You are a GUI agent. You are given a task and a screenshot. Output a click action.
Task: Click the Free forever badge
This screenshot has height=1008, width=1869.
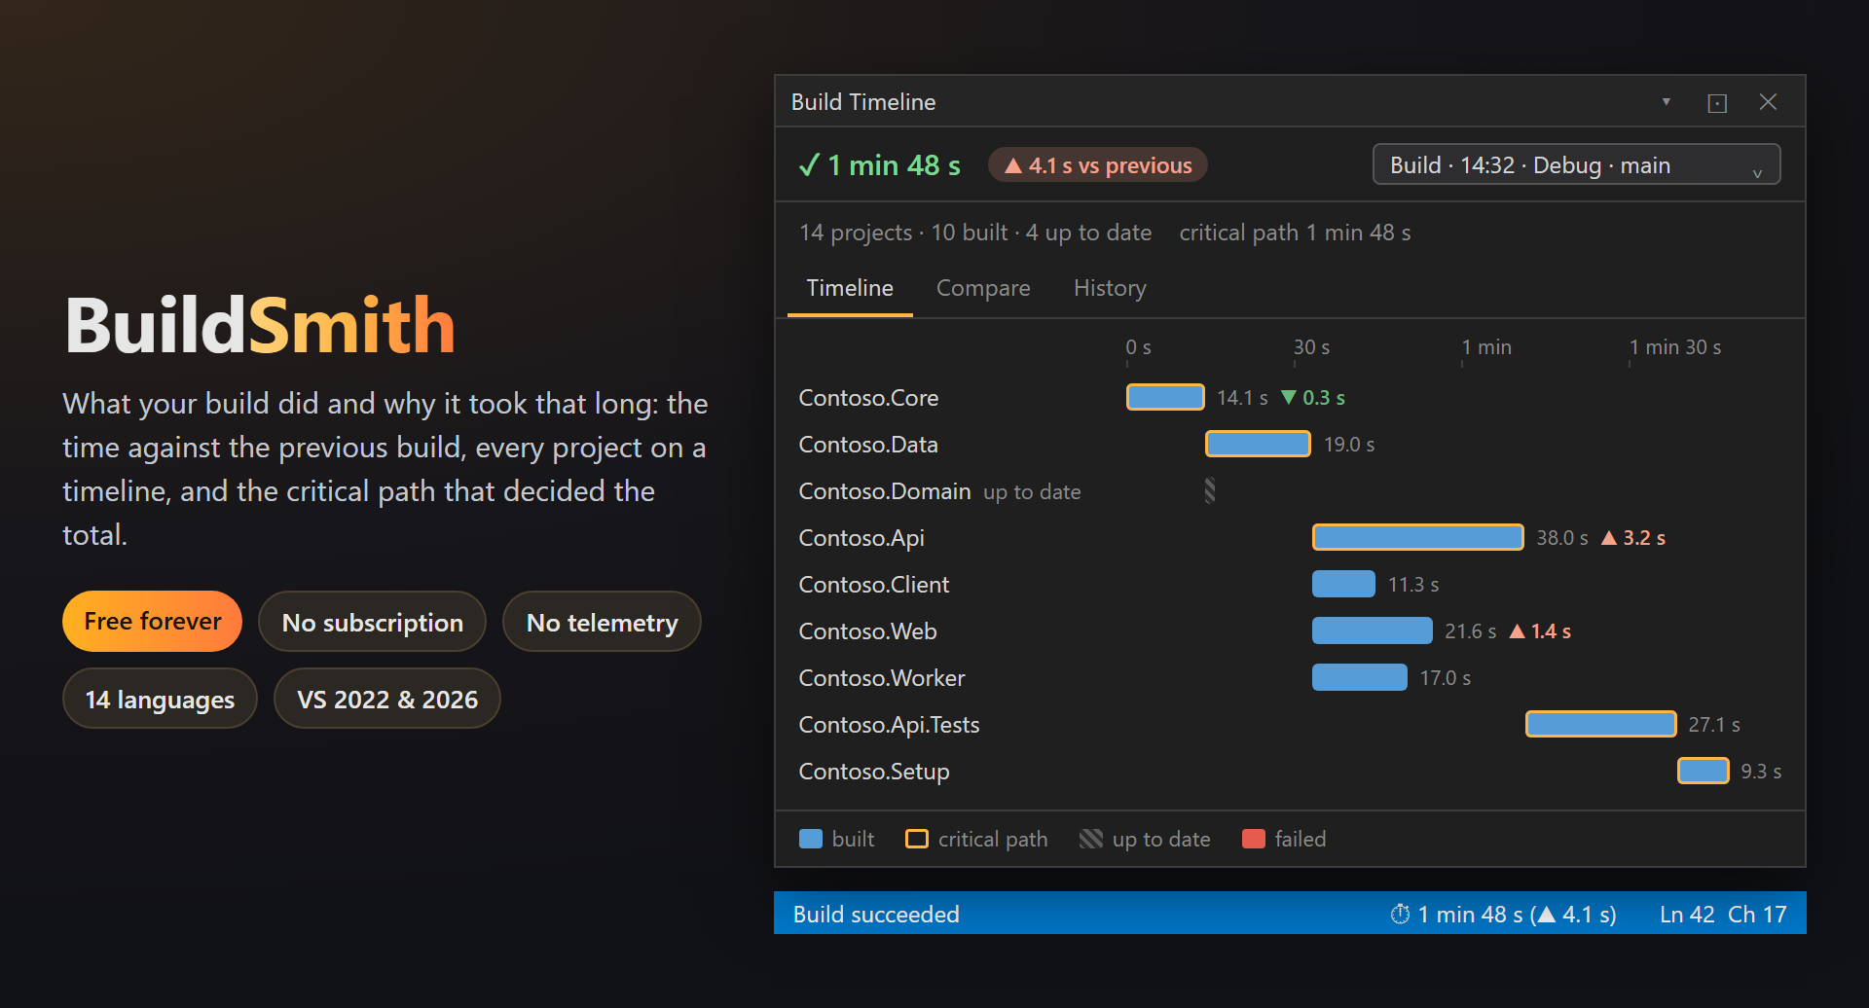tap(153, 622)
